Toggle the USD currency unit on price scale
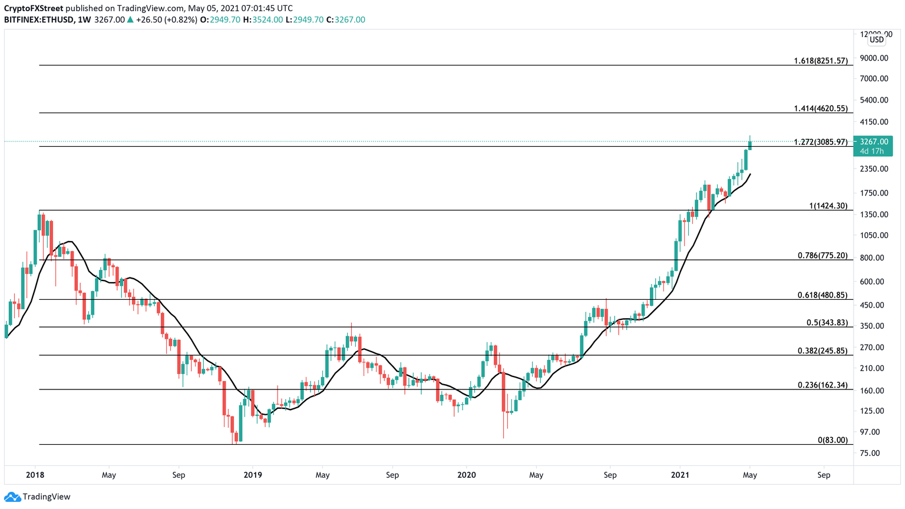905x509 pixels. [x=876, y=39]
